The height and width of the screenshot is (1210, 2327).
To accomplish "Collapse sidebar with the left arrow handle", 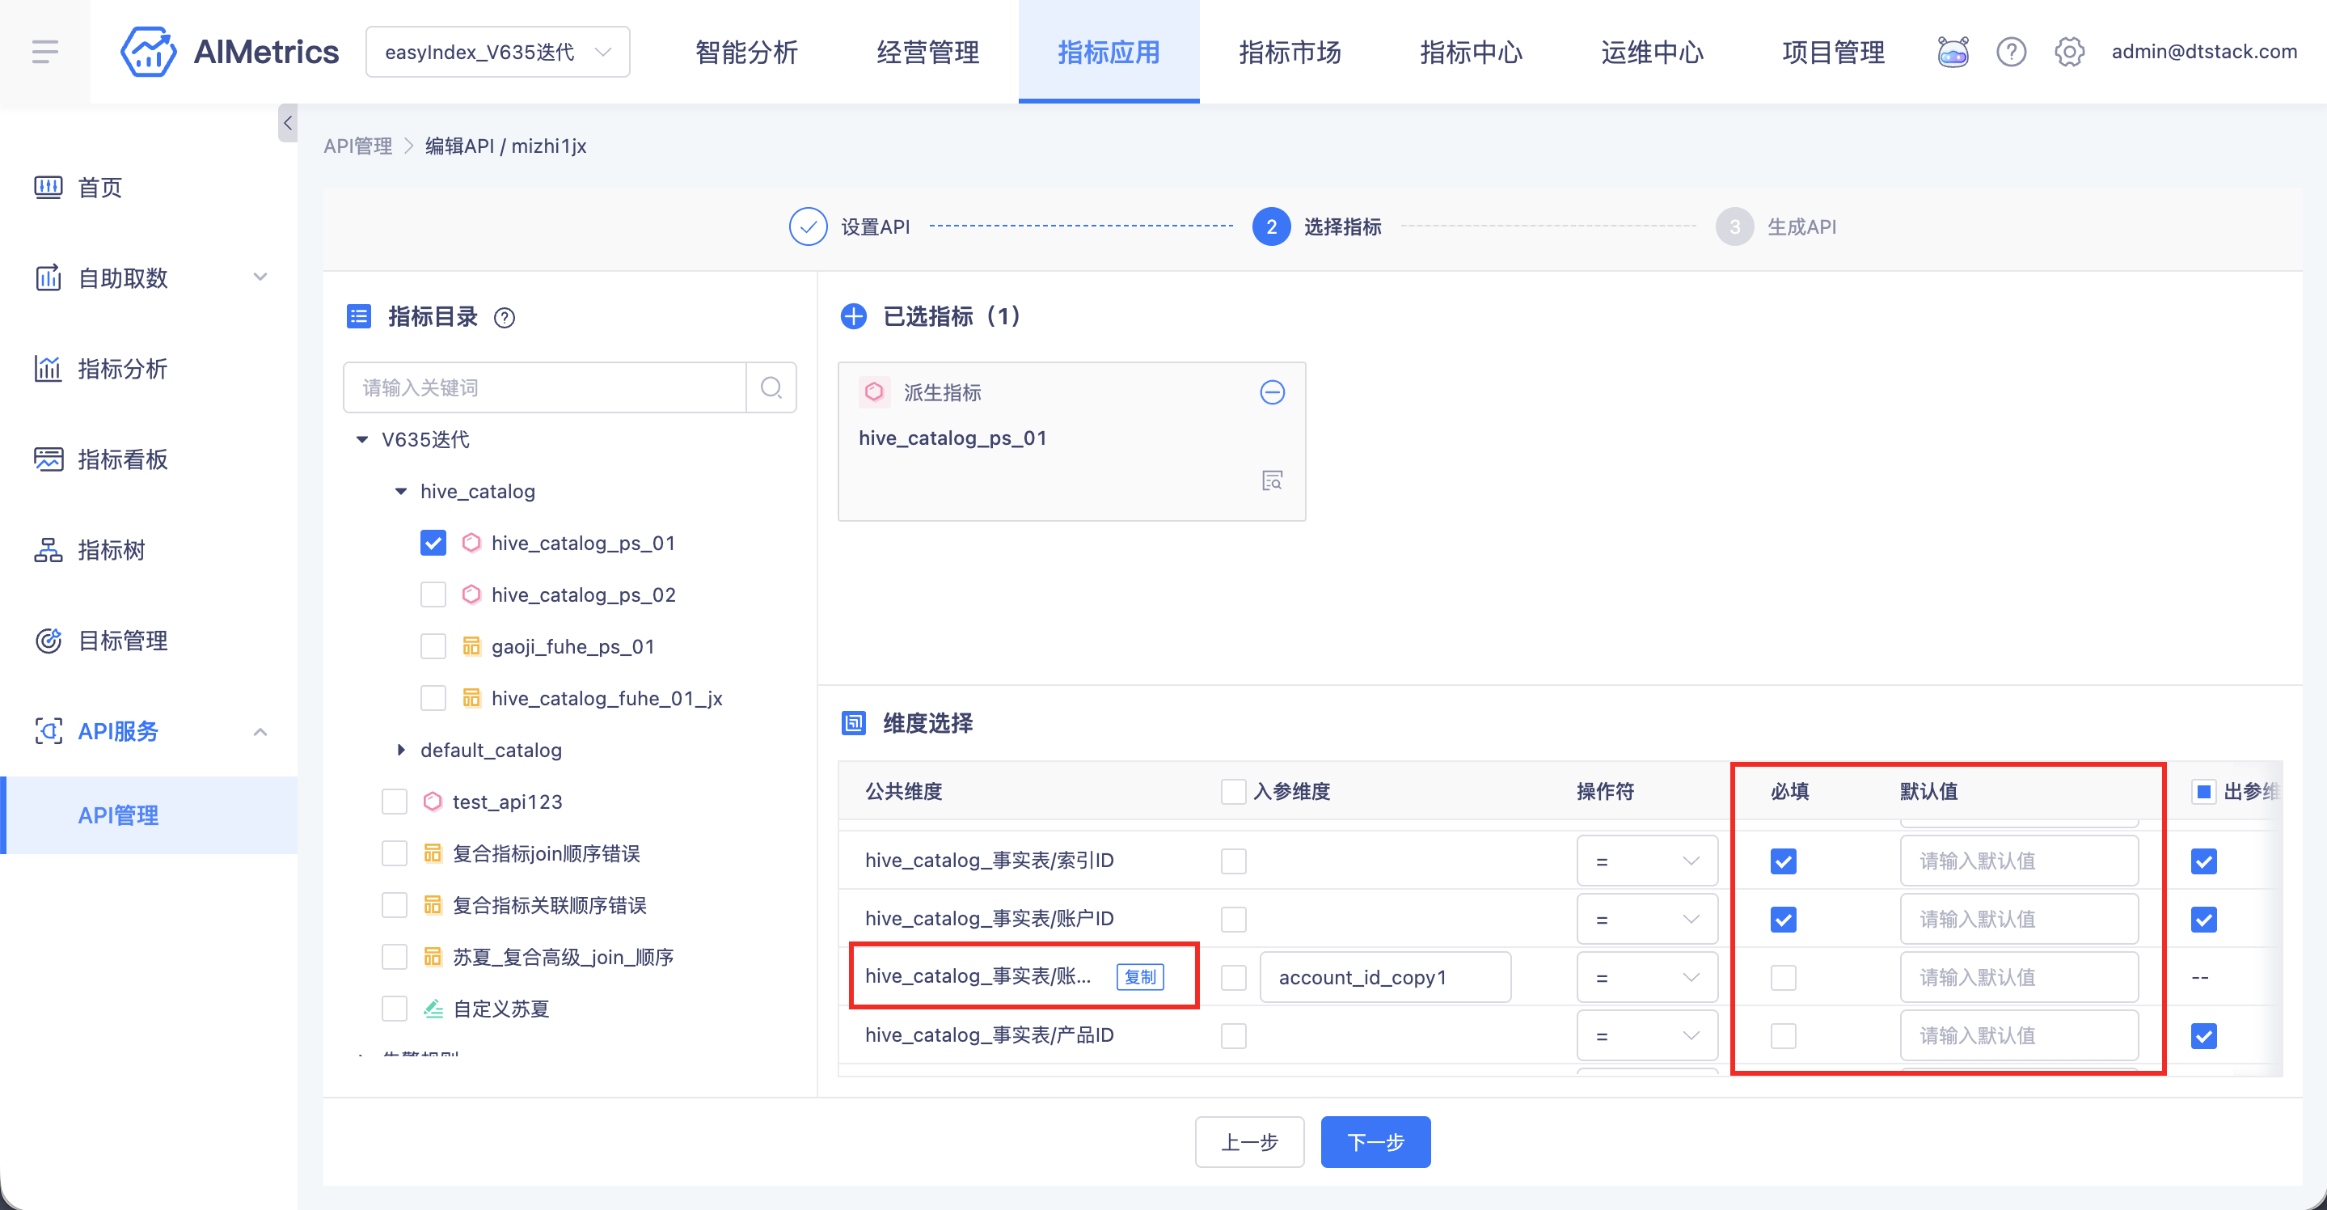I will point(287,123).
